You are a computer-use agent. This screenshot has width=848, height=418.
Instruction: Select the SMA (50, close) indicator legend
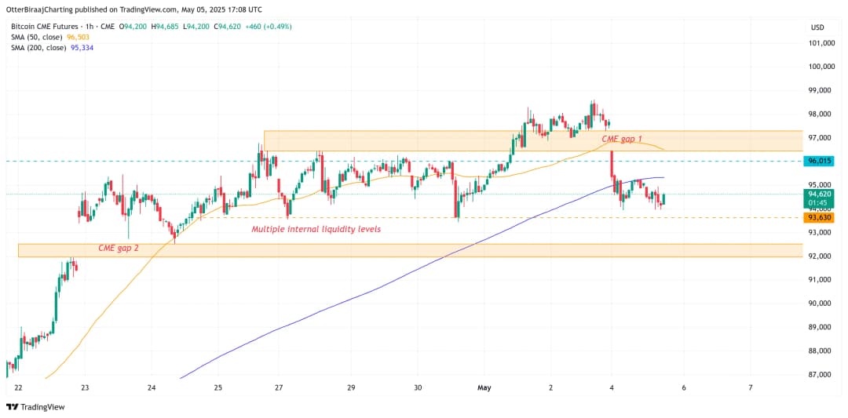click(x=40, y=38)
